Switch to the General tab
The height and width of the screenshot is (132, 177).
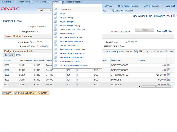coord(9,55)
